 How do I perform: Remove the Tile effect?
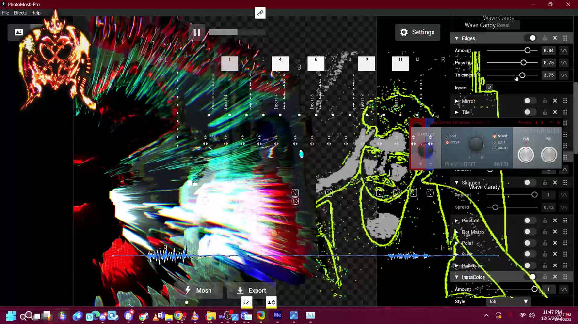[x=555, y=112]
